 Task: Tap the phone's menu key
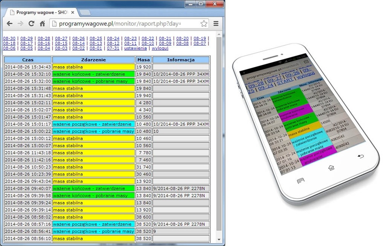300,181
